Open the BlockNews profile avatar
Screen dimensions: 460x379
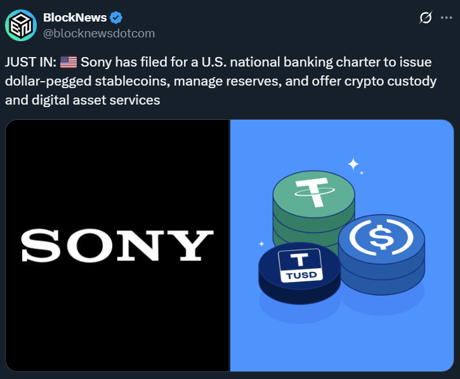coord(21,25)
